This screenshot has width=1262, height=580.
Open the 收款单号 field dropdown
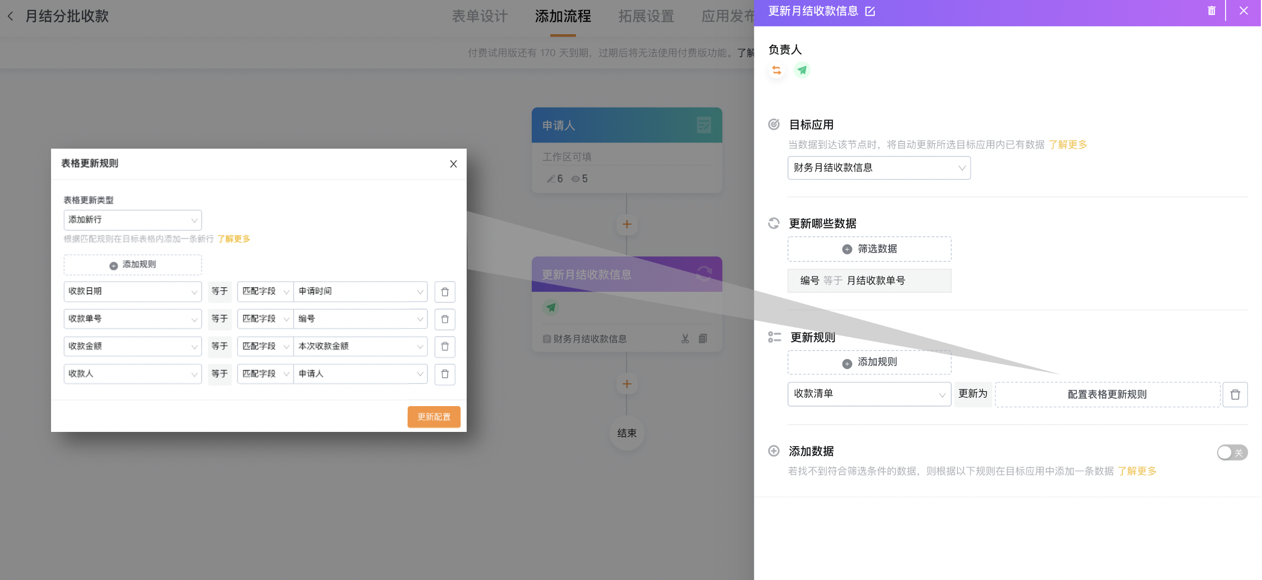132,319
